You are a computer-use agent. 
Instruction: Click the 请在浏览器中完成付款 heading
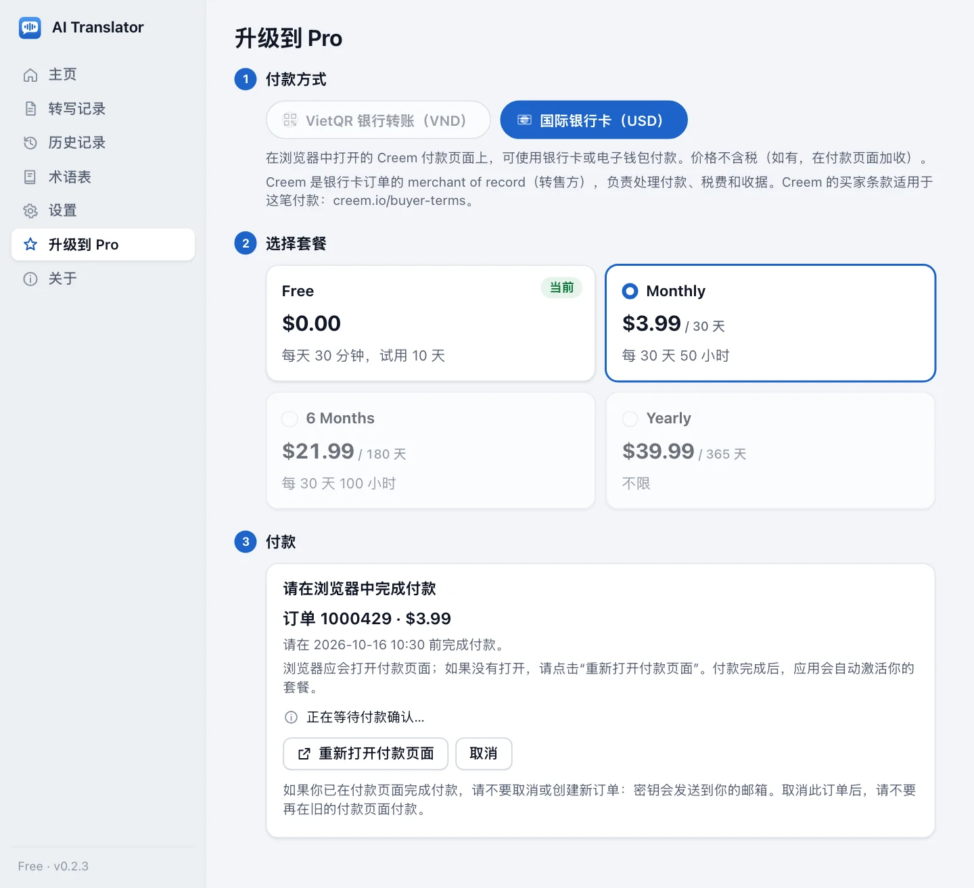359,588
